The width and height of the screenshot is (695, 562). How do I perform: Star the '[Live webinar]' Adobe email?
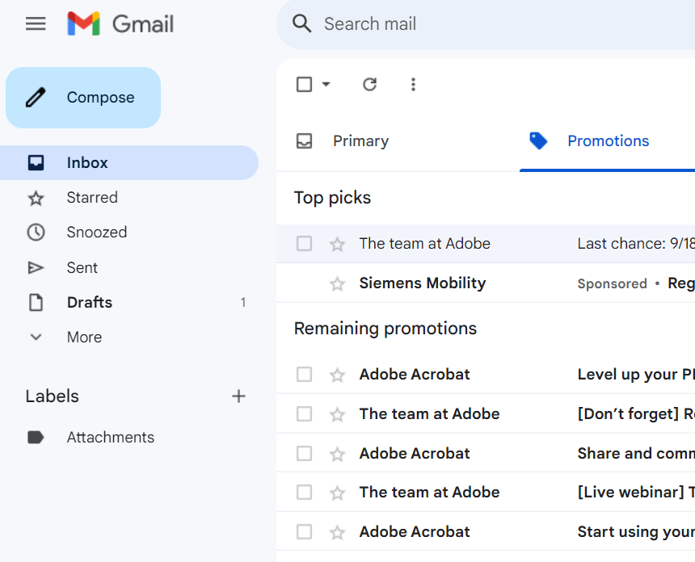[337, 493]
